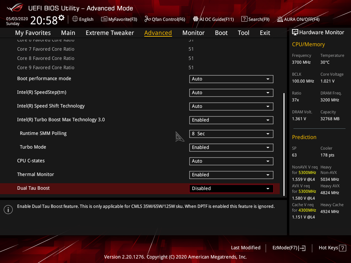Open Qfan Control(F6)
Image resolution: width=351 pixels, height=263 pixels.
[x=165, y=19]
